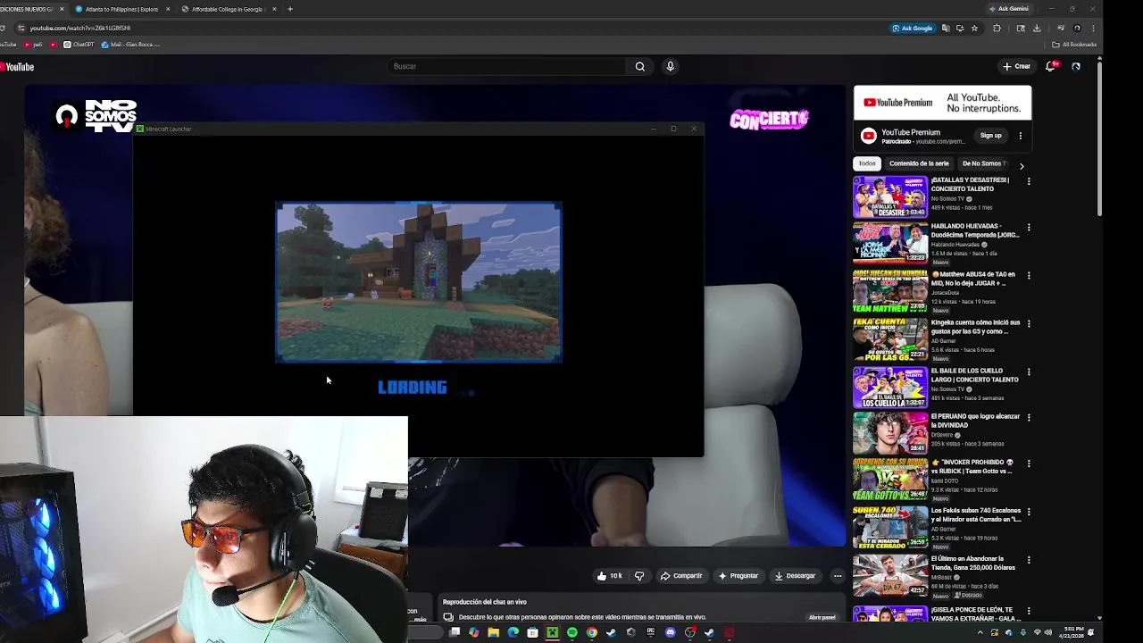Open options for the Batallas y Desastres video

[x=1029, y=181]
